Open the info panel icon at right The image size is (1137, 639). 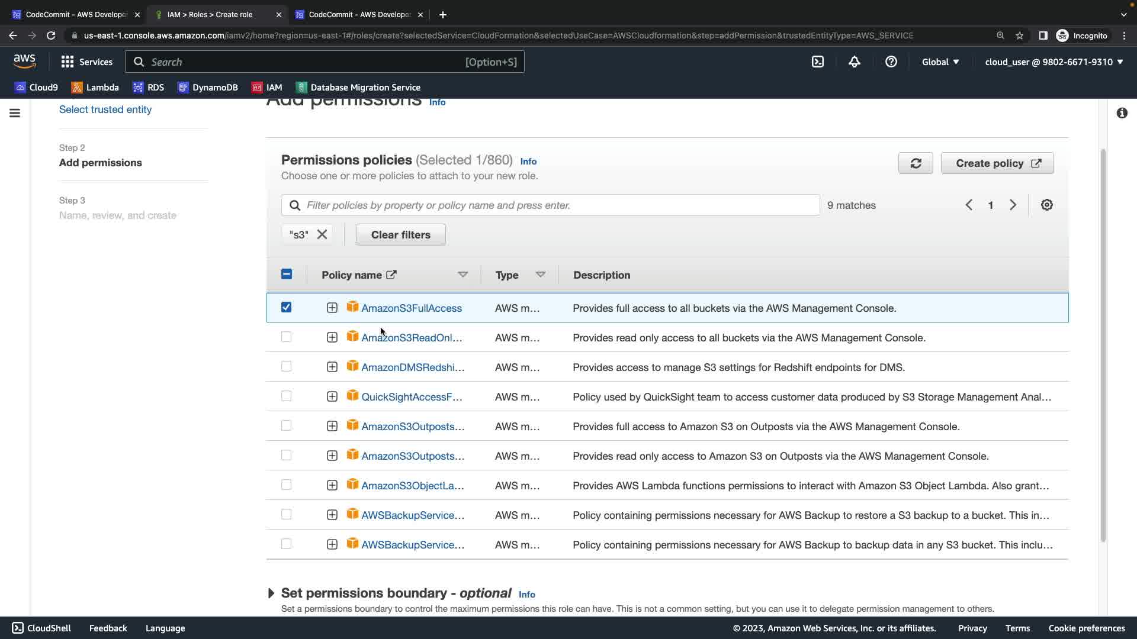(1122, 113)
